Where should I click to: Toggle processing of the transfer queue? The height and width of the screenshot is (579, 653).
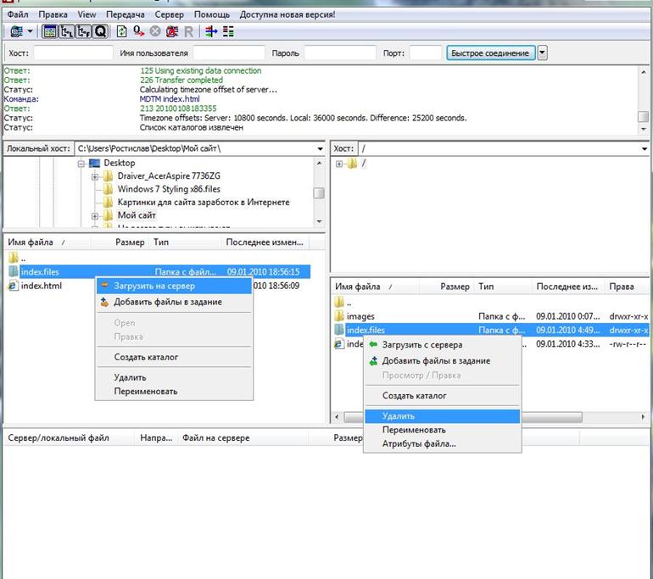click(139, 31)
